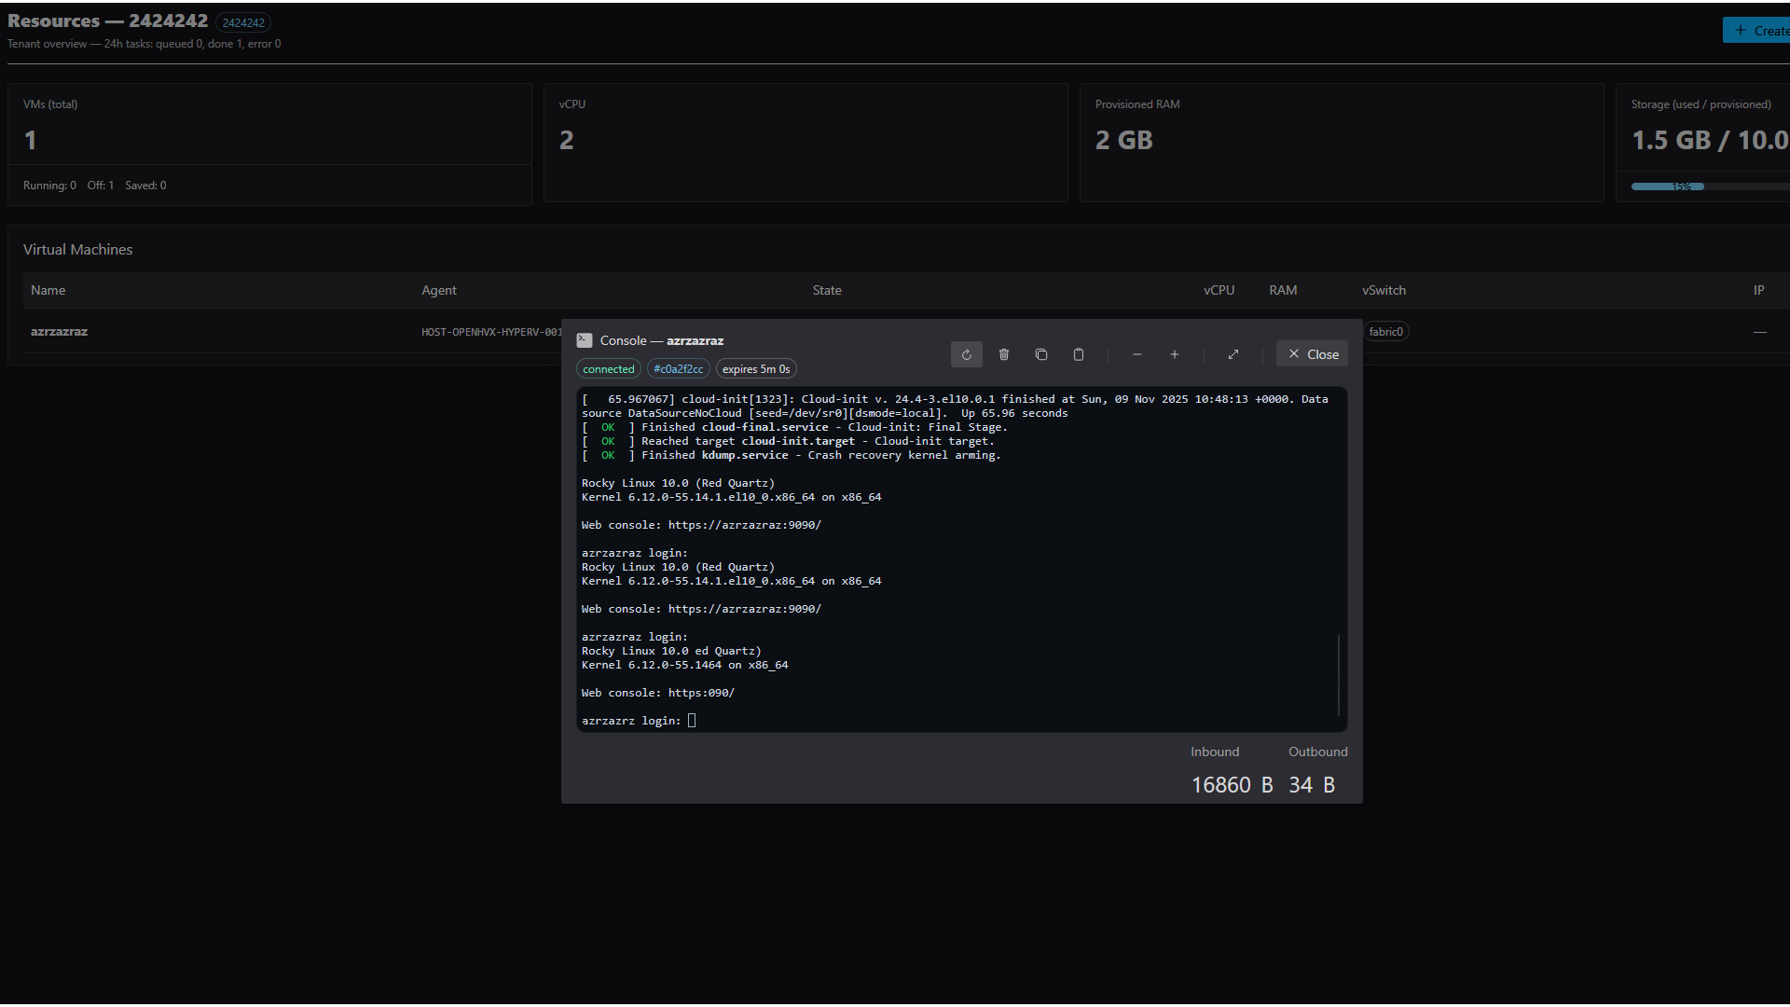
Task: Toggle the session id #c0a2f2cc badge
Action: pos(678,368)
